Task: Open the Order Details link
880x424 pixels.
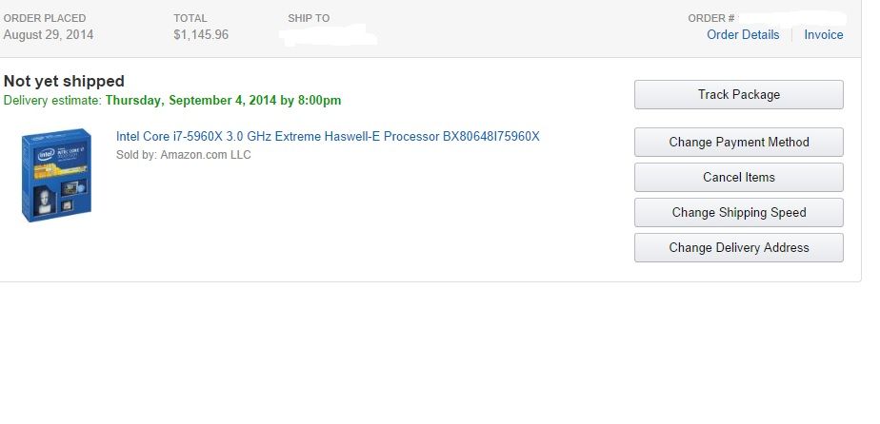Action: [743, 35]
